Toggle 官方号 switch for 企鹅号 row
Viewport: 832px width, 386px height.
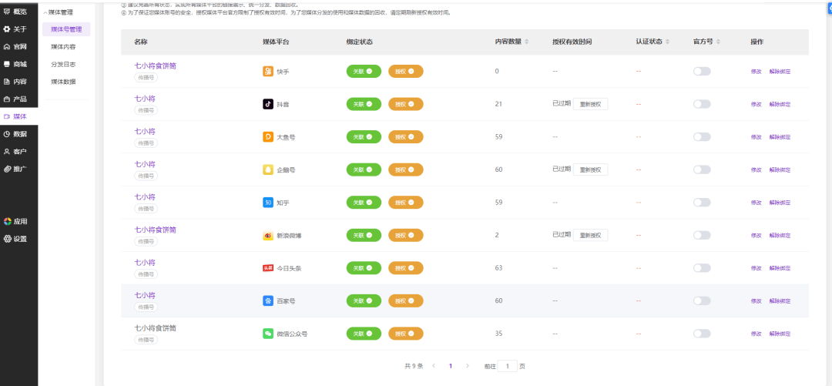coord(702,170)
